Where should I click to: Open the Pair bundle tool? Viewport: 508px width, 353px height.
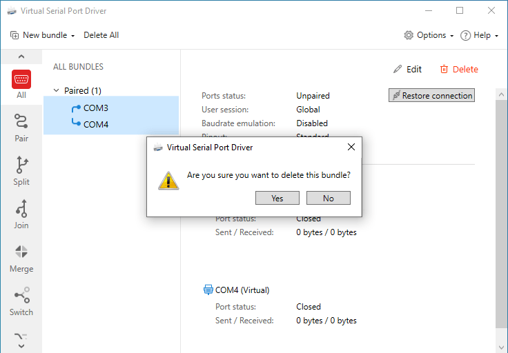coord(21,128)
